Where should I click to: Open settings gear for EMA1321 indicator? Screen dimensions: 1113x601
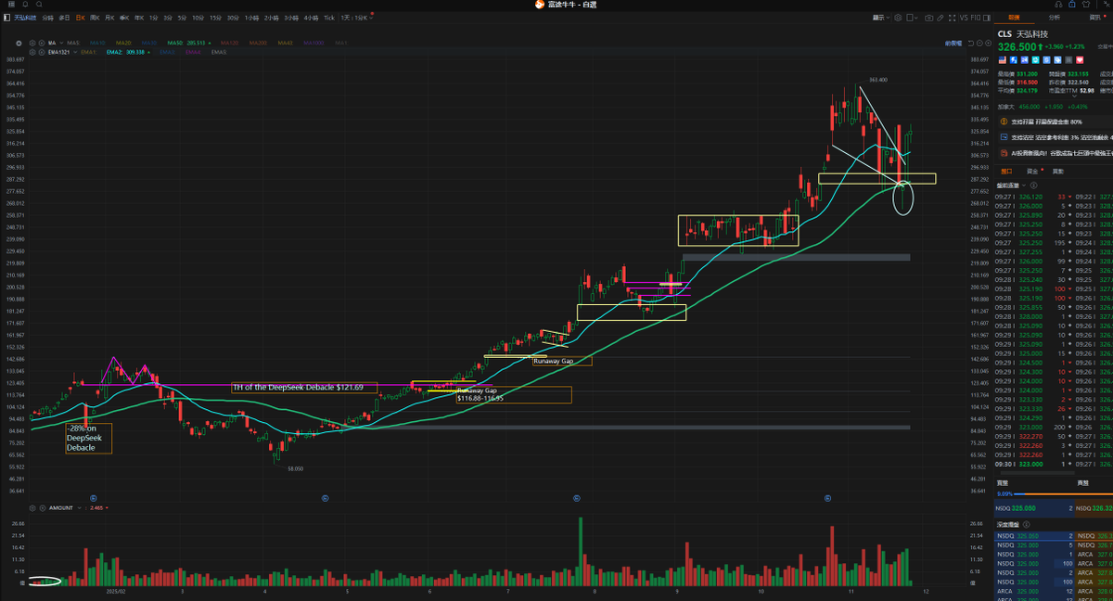[x=32, y=52]
